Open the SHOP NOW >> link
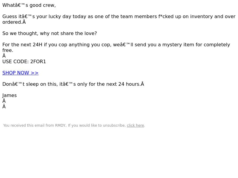Screen dimensions: 238x178 pos(21,73)
